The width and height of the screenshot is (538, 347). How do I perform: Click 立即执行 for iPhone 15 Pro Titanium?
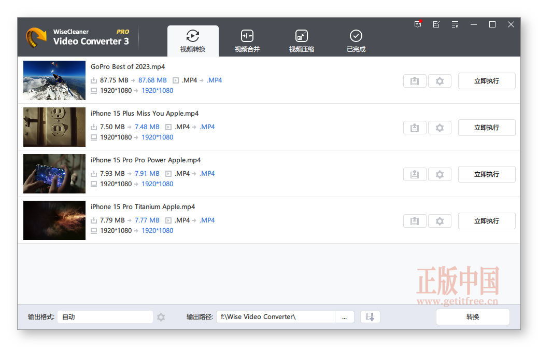[x=487, y=221]
